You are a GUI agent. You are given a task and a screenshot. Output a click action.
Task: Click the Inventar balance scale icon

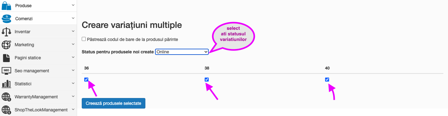6,32
